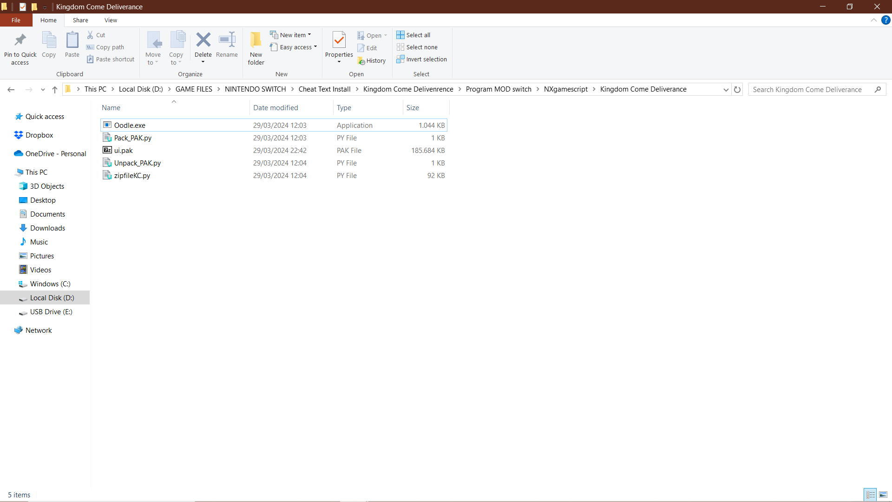Click the Copy icon in Clipboard group
892x502 pixels.
(x=49, y=40)
